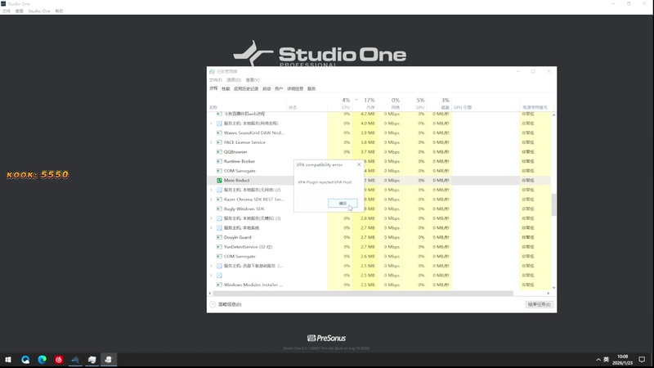Viewport: 654px width, 368px height.
Task: Sort processes by memory (内存) column
Action: (x=365, y=104)
